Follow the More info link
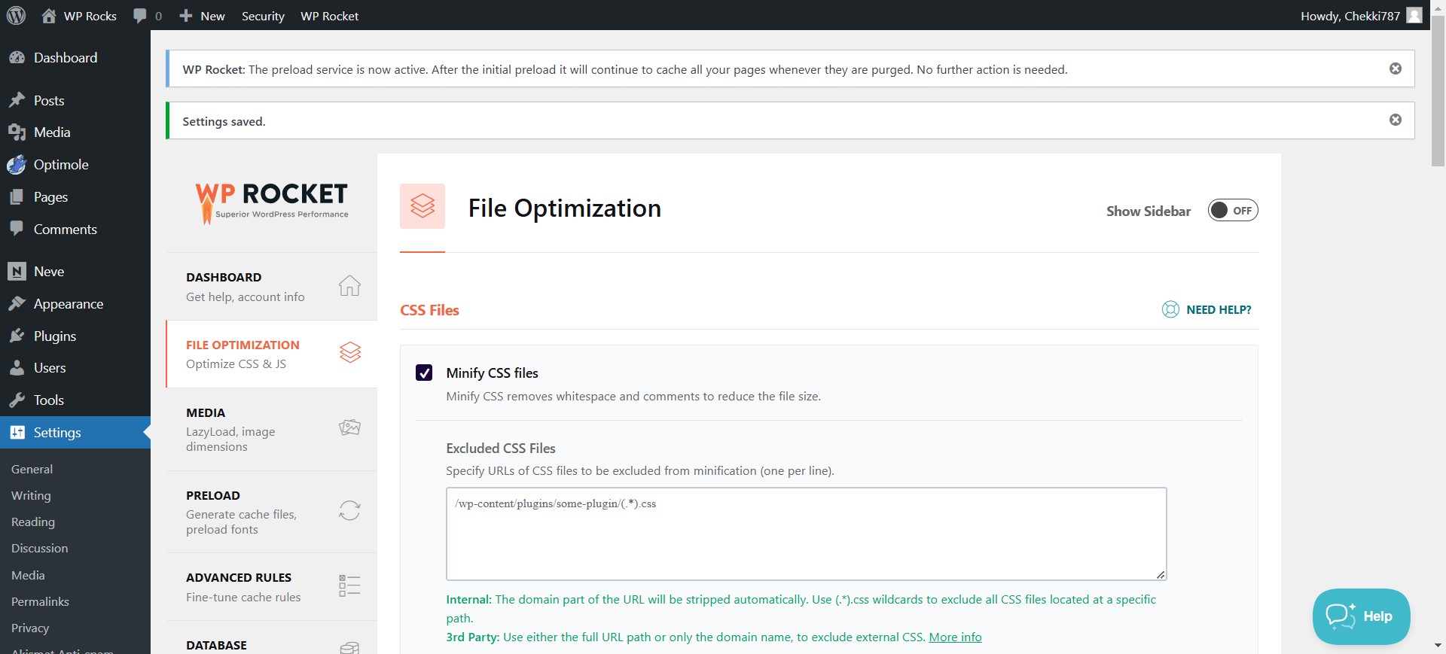 955,637
